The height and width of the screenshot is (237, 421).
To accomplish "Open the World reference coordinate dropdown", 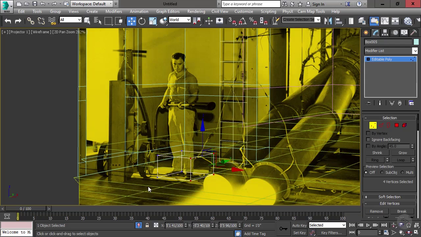I will 180,20.
